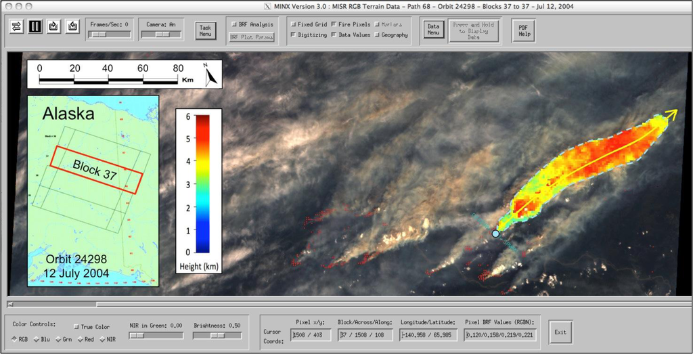The width and height of the screenshot is (693, 354).
Task: Click the north arrow compass icon
Action: tap(211, 74)
